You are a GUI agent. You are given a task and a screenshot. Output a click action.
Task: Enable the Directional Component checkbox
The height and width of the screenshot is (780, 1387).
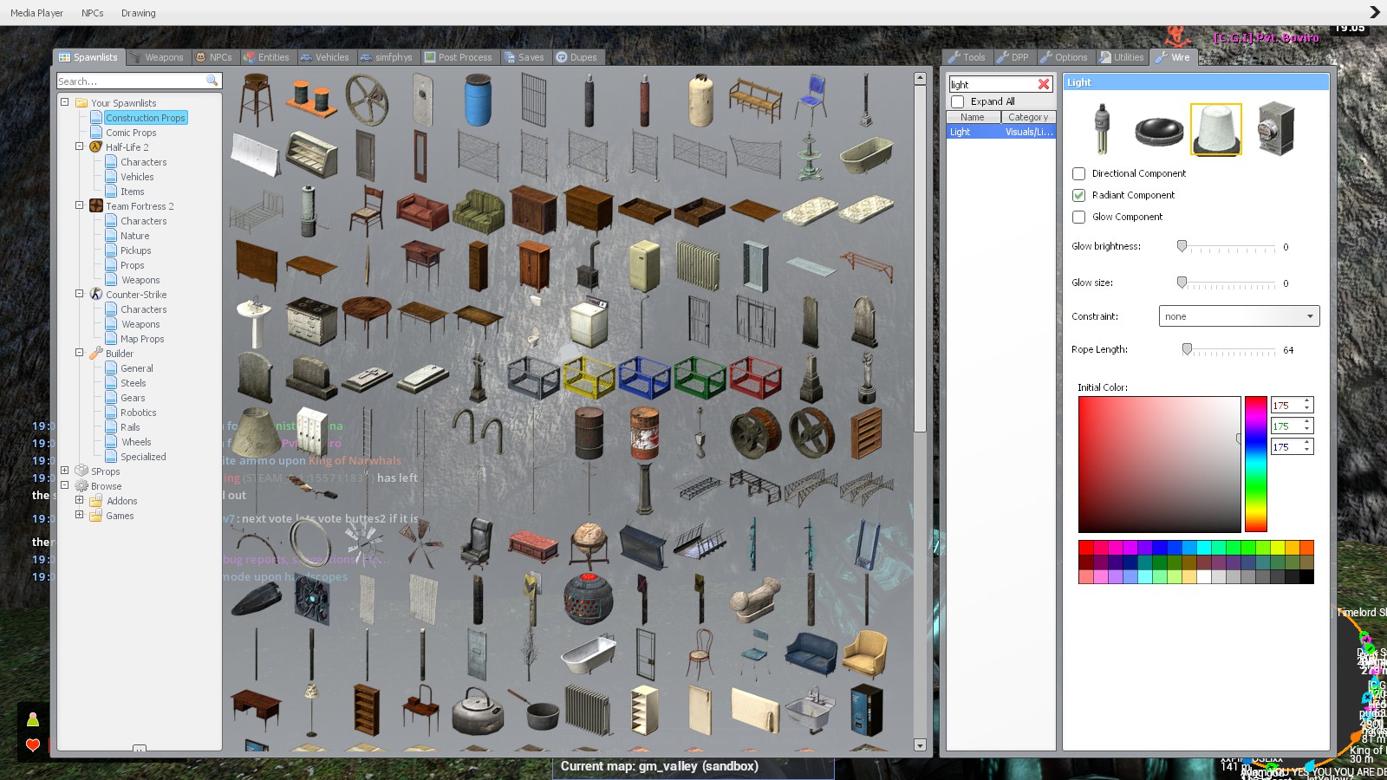point(1078,173)
